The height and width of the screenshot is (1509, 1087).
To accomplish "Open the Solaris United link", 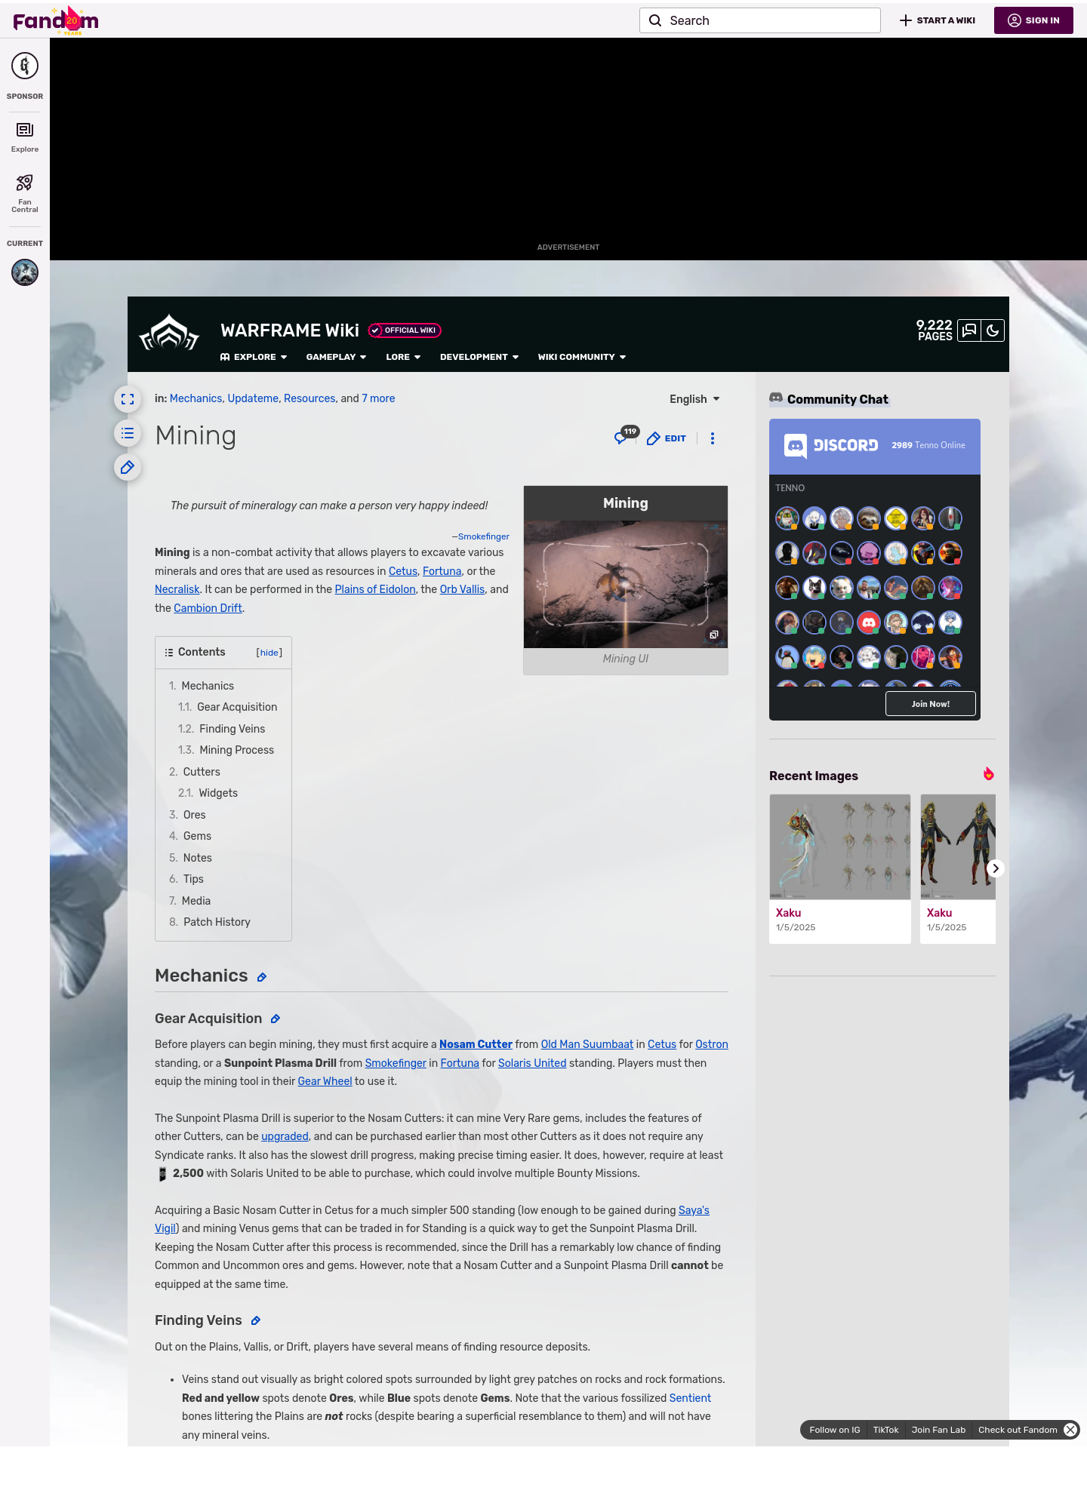I will coord(532,1063).
